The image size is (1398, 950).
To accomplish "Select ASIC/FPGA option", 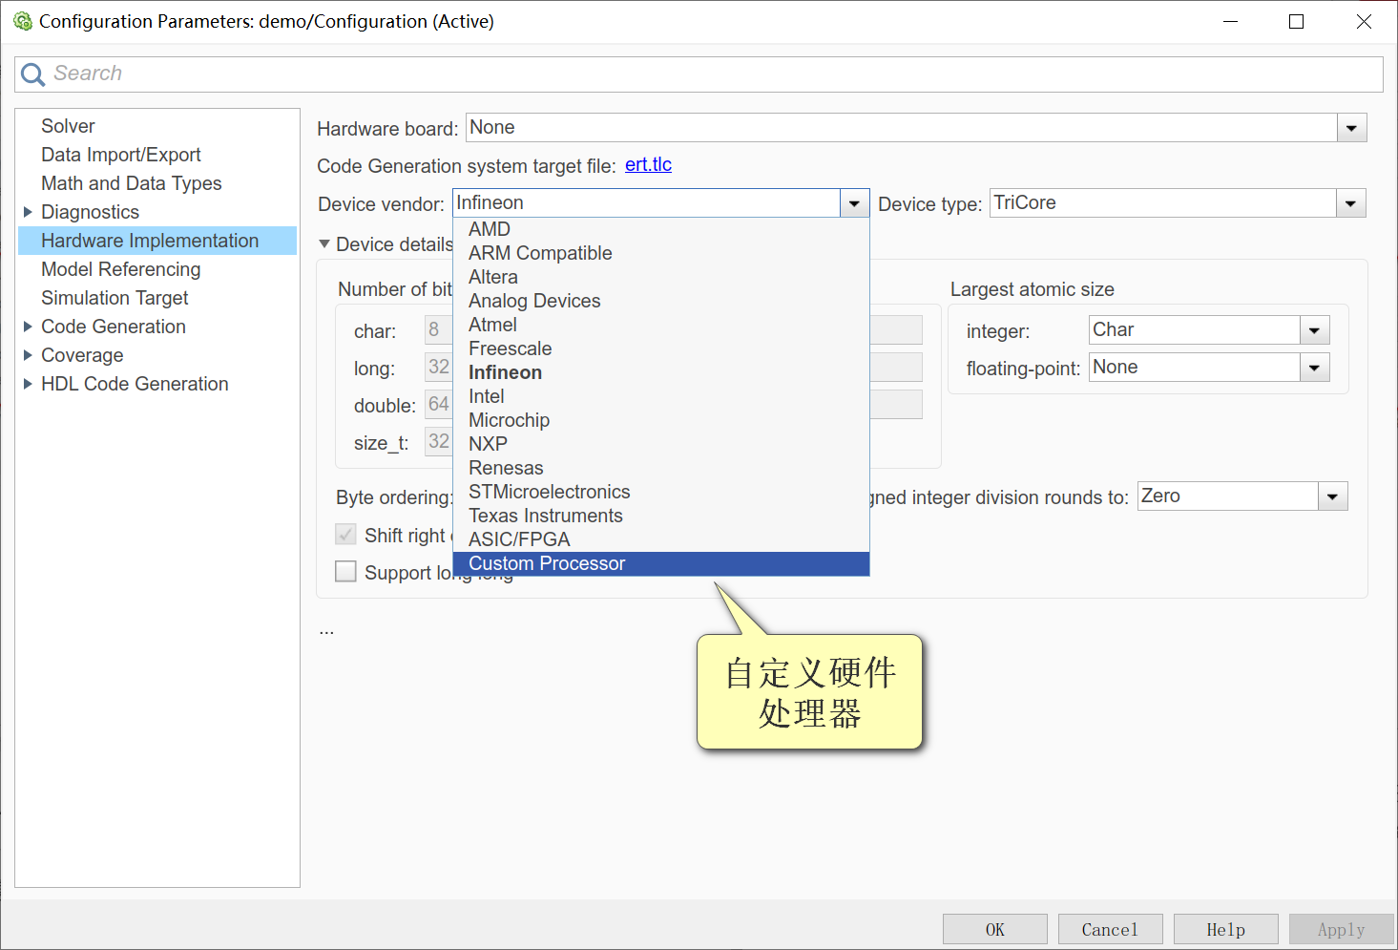I will click(661, 539).
